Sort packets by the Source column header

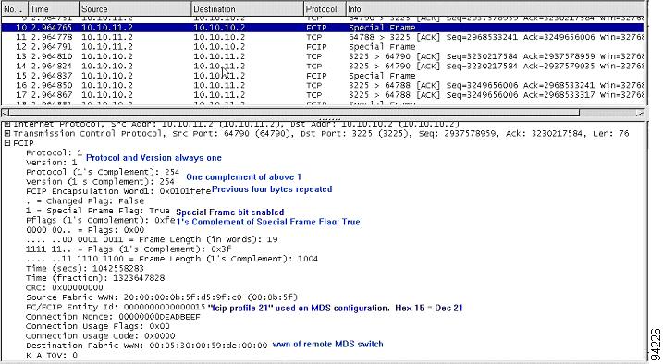click(x=135, y=9)
